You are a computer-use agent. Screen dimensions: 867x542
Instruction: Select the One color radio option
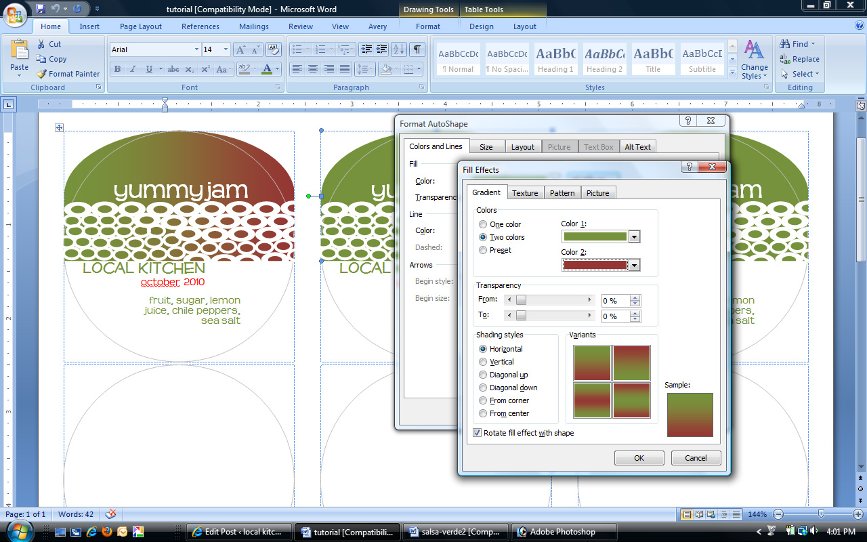pyautogui.click(x=483, y=224)
